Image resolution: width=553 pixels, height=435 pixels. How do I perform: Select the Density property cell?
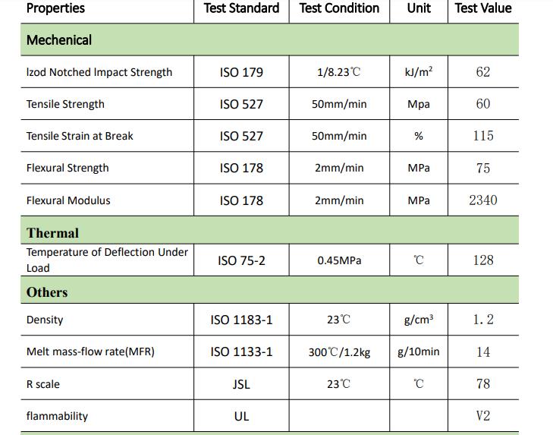pyautogui.click(x=107, y=320)
